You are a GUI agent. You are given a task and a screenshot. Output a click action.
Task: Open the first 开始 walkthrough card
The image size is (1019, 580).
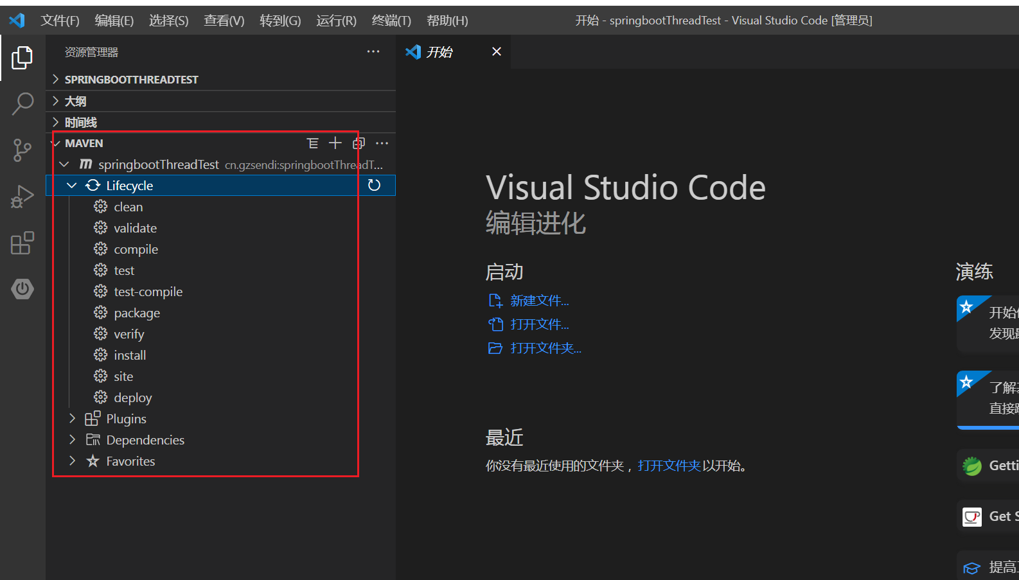click(988, 323)
